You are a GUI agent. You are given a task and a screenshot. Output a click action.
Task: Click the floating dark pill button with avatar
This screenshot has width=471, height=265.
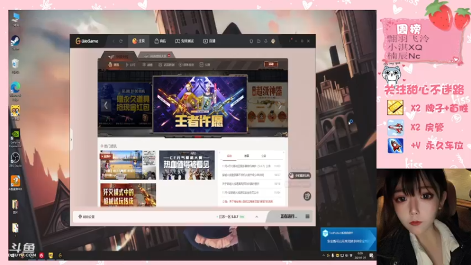[x=300, y=175]
